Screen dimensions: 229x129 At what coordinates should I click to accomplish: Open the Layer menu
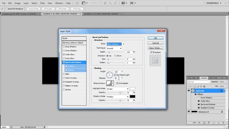26,3
